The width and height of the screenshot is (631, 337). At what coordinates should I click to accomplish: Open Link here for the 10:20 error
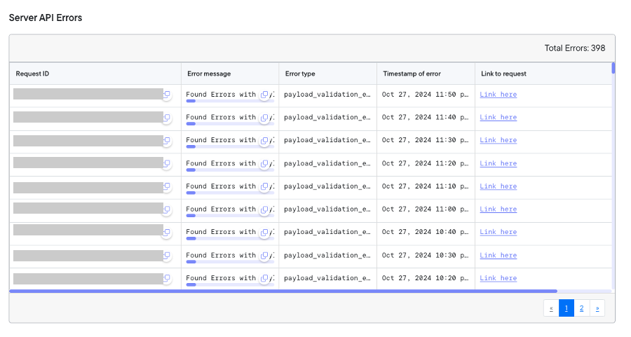(498, 278)
